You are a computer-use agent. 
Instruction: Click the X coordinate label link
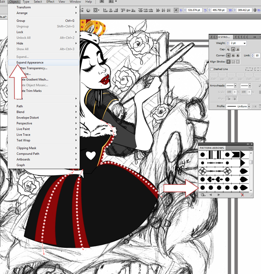point(181,10)
